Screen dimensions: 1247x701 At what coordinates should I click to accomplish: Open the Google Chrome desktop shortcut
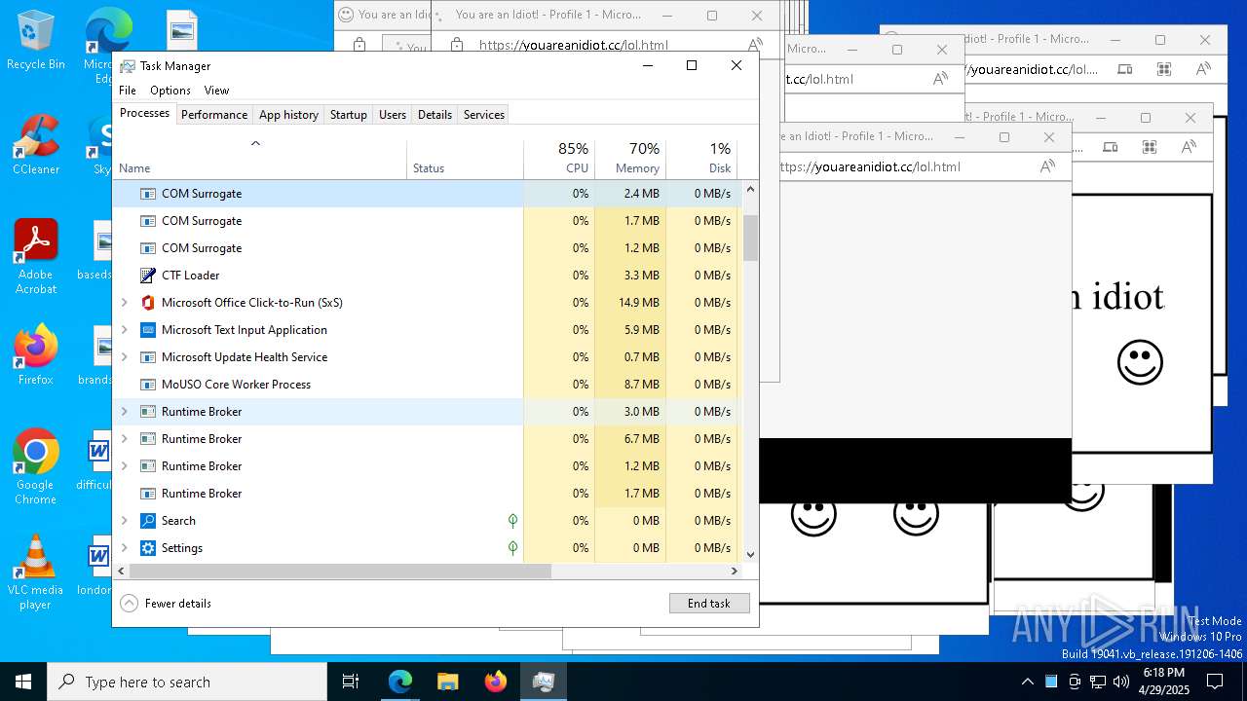click(x=36, y=466)
